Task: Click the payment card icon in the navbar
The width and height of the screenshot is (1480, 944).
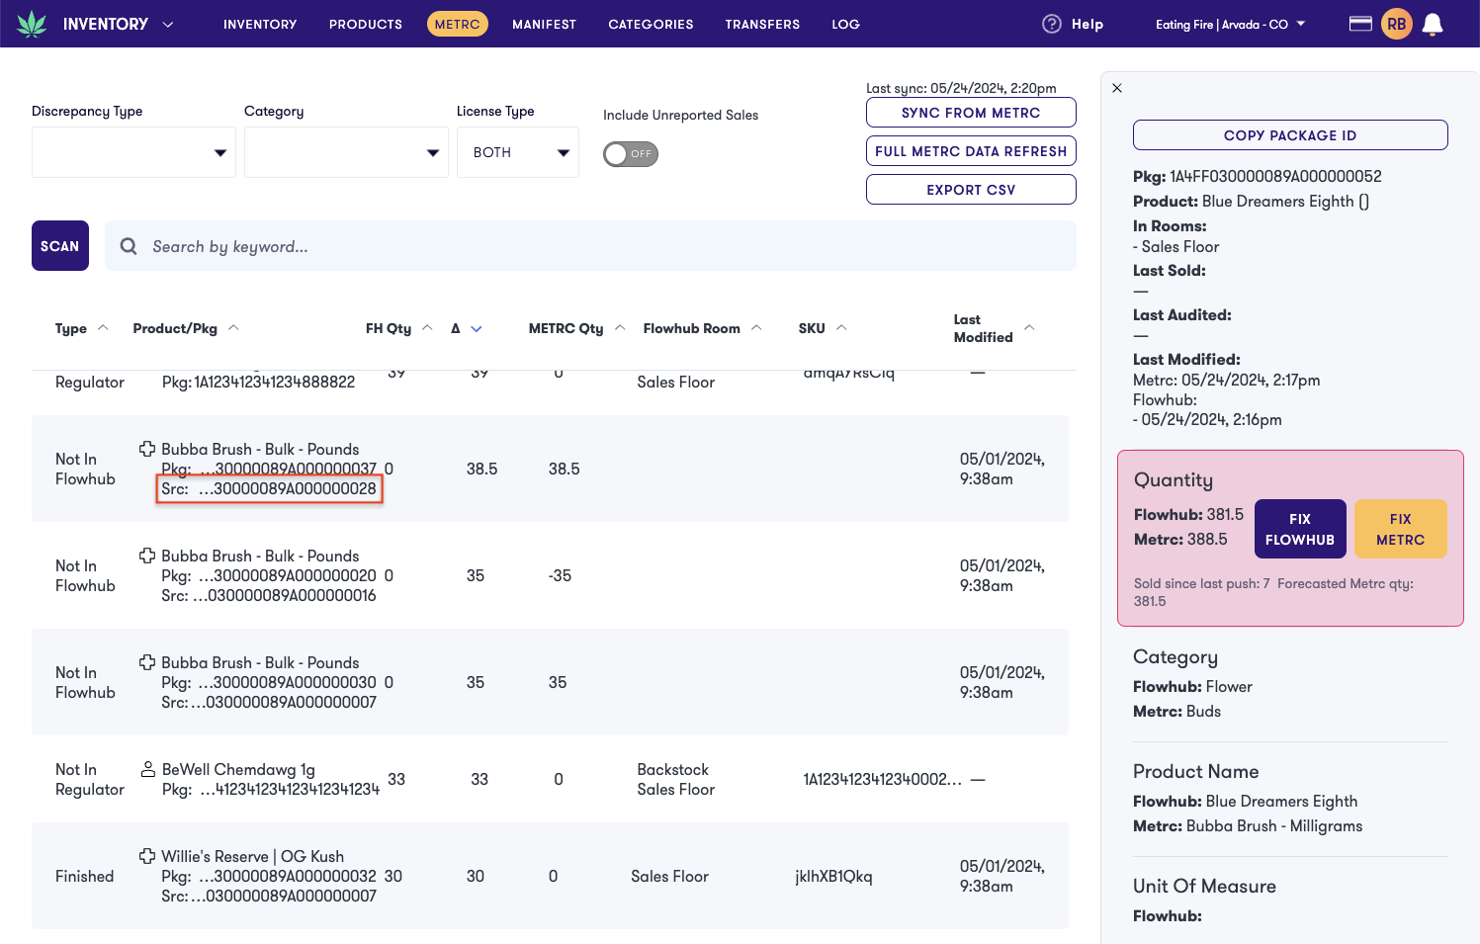Action: click(1360, 23)
